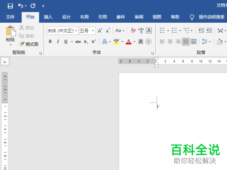The image size is (227, 170).
Task: Toggle character shading
Action: [x=141, y=41]
